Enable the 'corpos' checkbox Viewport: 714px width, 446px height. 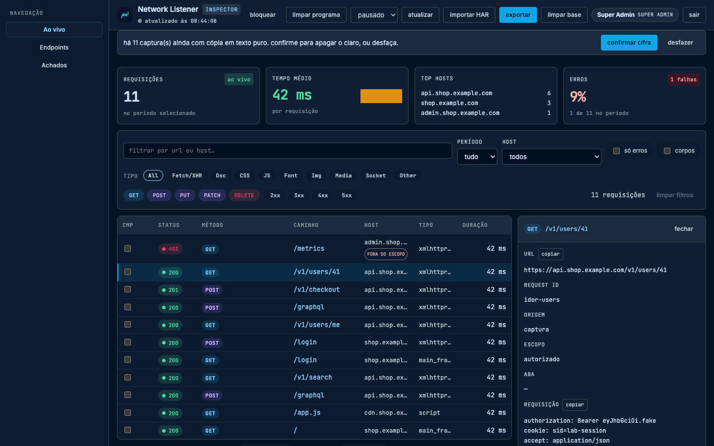[667, 151]
